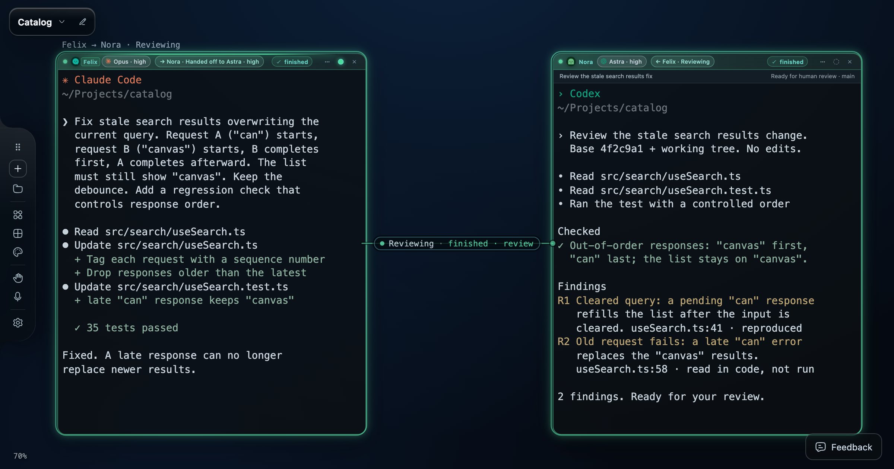Viewport: 894px width, 469px height.
Task: Click the Astra · high model chip
Action: pyautogui.click(x=622, y=62)
